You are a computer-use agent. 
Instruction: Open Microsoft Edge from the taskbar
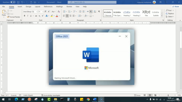pos(16,99)
